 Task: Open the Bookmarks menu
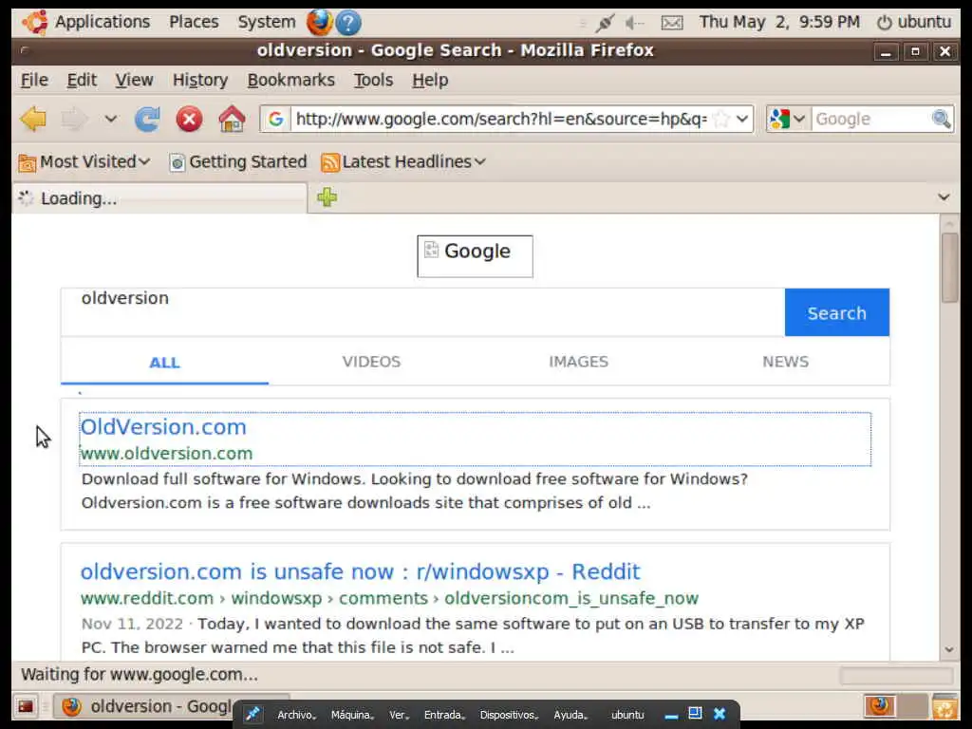point(290,80)
